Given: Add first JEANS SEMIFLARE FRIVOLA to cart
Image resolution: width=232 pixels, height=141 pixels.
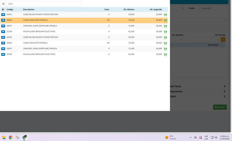Looking at the screenshot, I should (x=165, y=26).
